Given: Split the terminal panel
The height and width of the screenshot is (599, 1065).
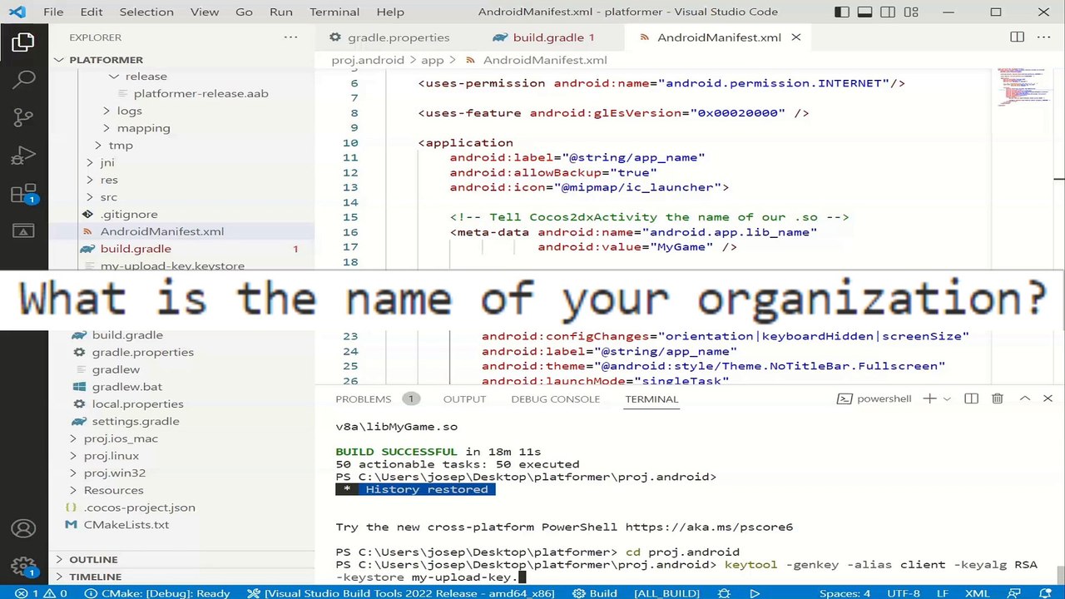Looking at the screenshot, I should [971, 399].
